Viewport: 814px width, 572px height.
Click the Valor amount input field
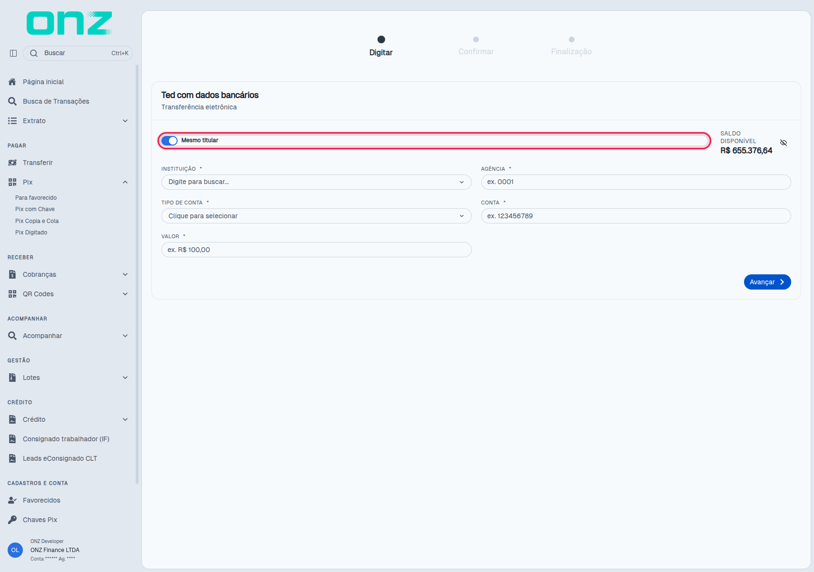point(316,250)
